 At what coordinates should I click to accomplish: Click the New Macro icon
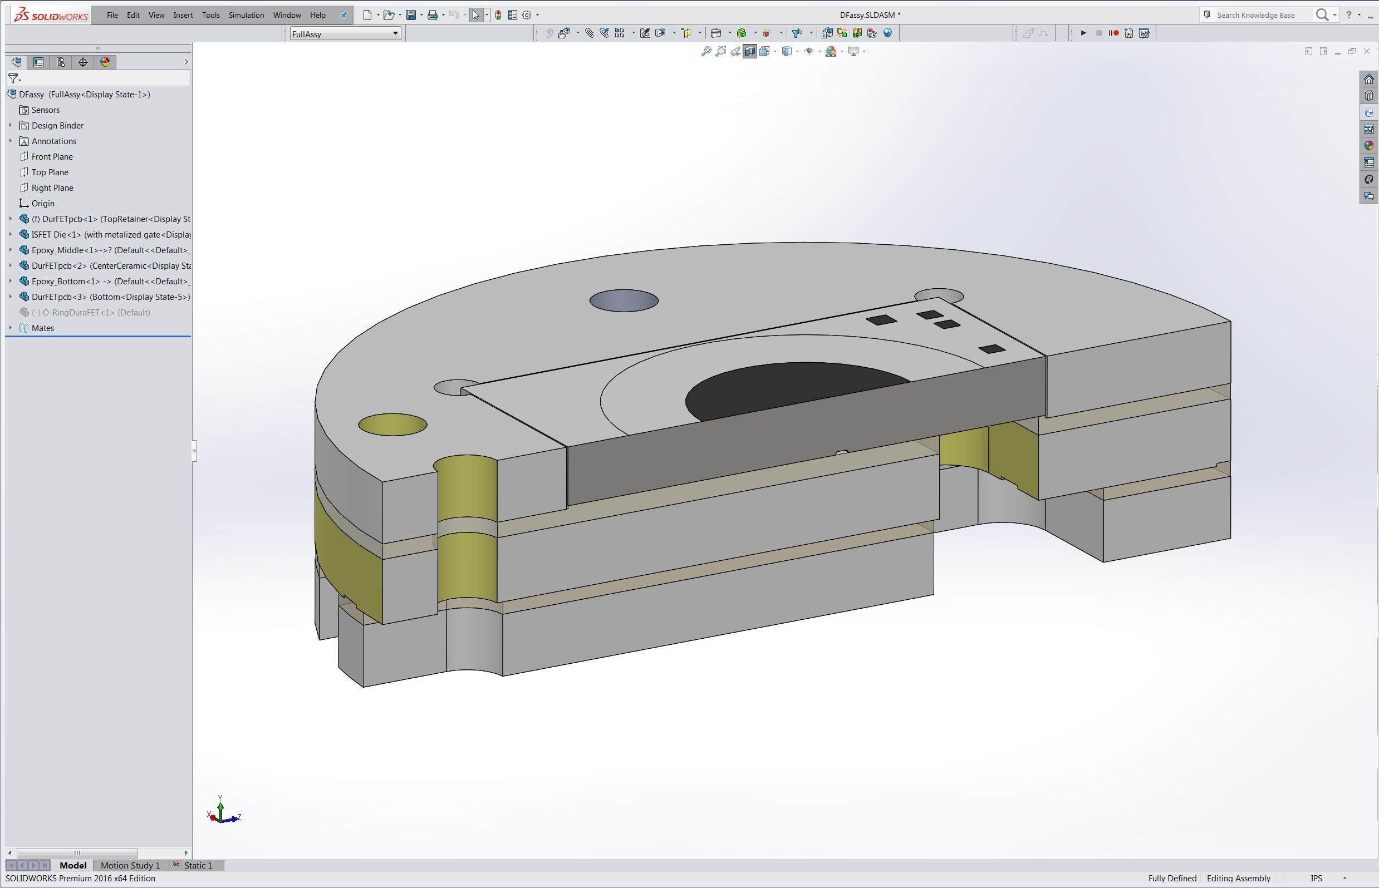[1129, 33]
